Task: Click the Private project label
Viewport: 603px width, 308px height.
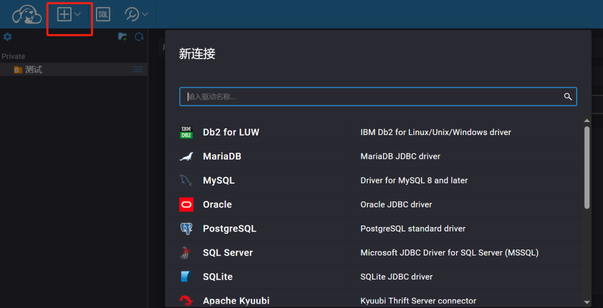Action: [13, 56]
